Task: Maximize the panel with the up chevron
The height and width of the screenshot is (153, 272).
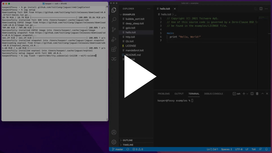Action: click(262, 94)
